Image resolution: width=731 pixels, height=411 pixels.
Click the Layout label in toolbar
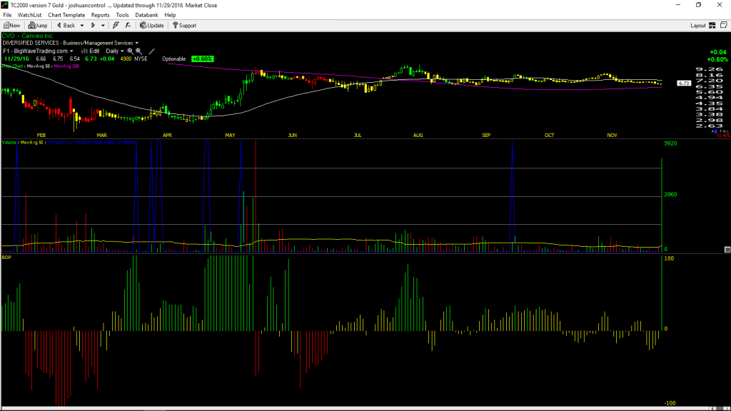[698, 26]
